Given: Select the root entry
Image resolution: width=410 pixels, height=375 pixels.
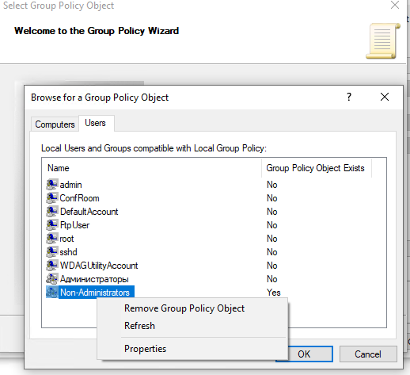Looking at the screenshot, I should point(66,239).
